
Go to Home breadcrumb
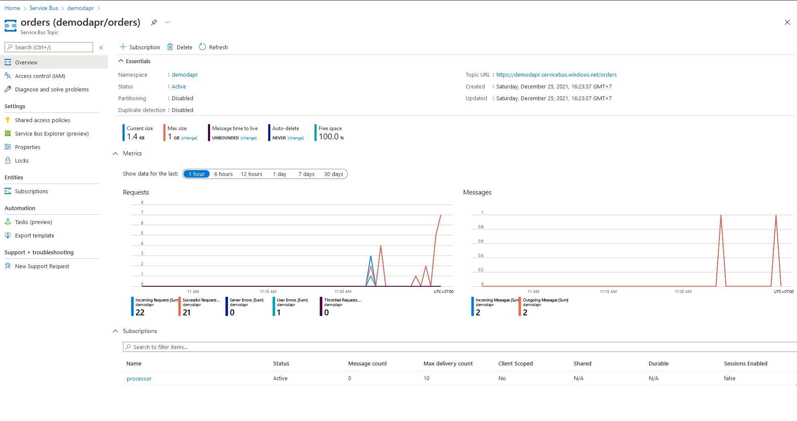click(x=12, y=8)
